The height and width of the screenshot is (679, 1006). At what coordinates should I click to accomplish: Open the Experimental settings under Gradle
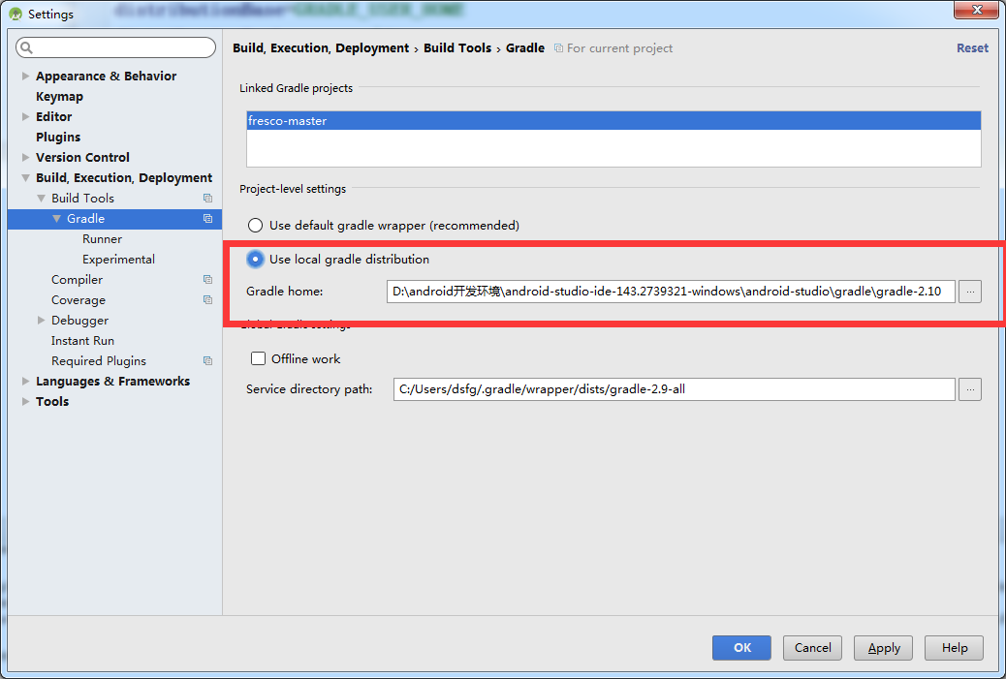coord(118,259)
